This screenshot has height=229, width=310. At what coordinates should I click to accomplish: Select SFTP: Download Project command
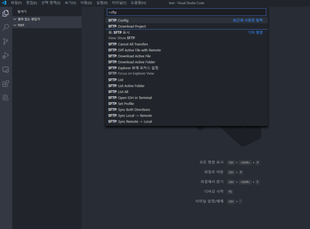click(x=186, y=26)
